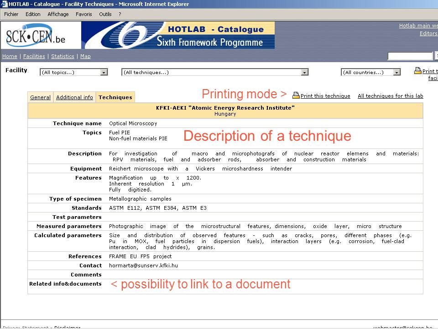438x329 pixels.
Task: Click the search input field in navigation bar
Action: [410, 56]
